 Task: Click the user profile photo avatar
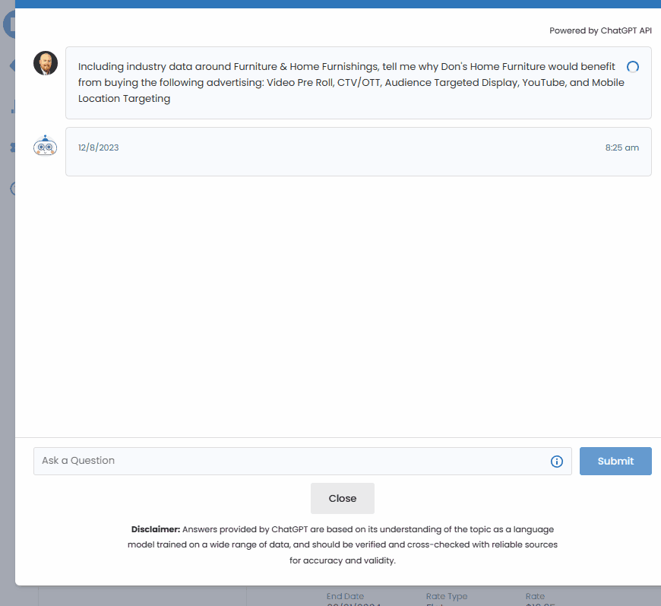point(46,63)
